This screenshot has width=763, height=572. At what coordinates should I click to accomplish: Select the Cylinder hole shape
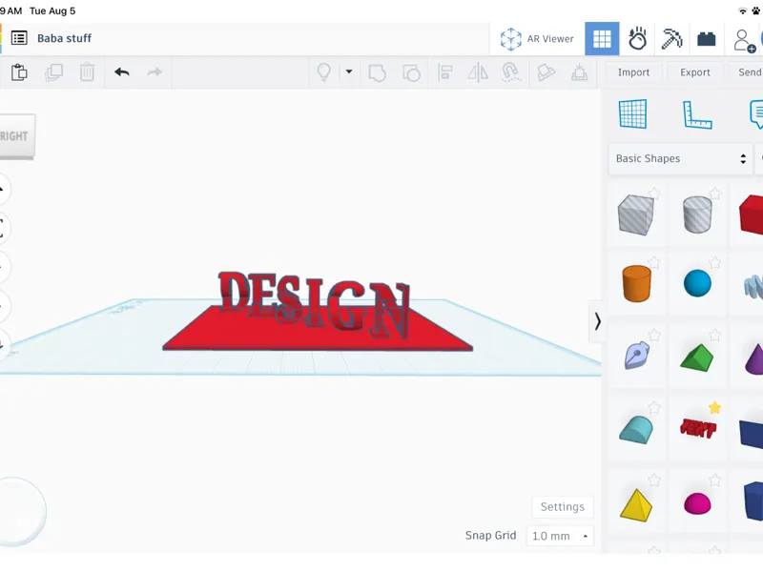pyautogui.click(x=697, y=214)
